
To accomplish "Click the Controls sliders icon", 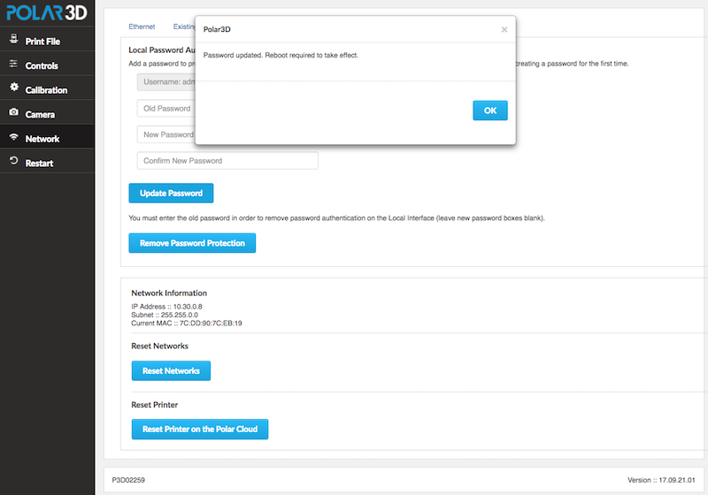I will point(13,64).
